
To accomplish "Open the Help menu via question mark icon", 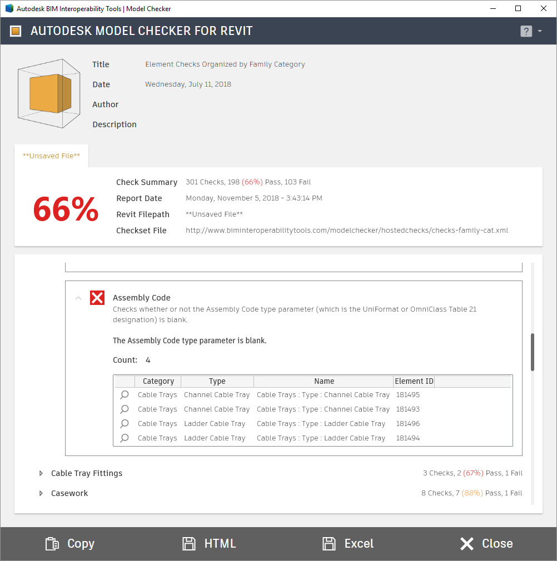I will coord(525,31).
